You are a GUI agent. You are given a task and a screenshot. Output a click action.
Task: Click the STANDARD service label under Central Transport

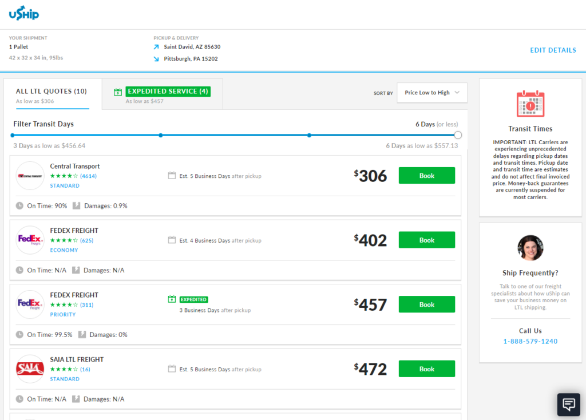[65, 186]
